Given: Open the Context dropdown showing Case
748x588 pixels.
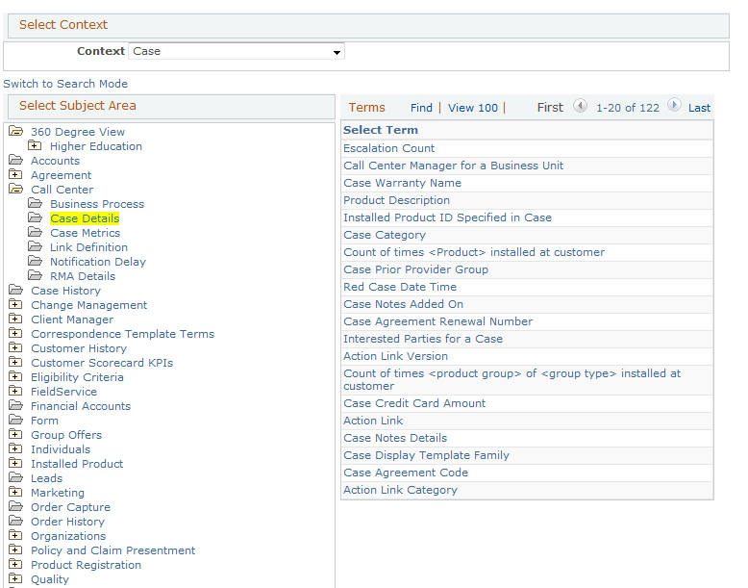Looking at the screenshot, I should click(237, 51).
